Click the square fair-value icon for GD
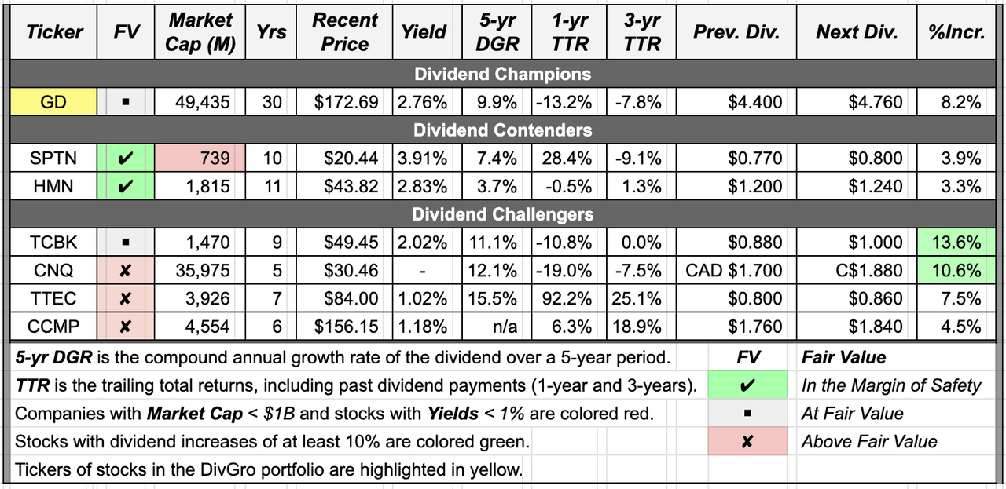 coord(127,102)
